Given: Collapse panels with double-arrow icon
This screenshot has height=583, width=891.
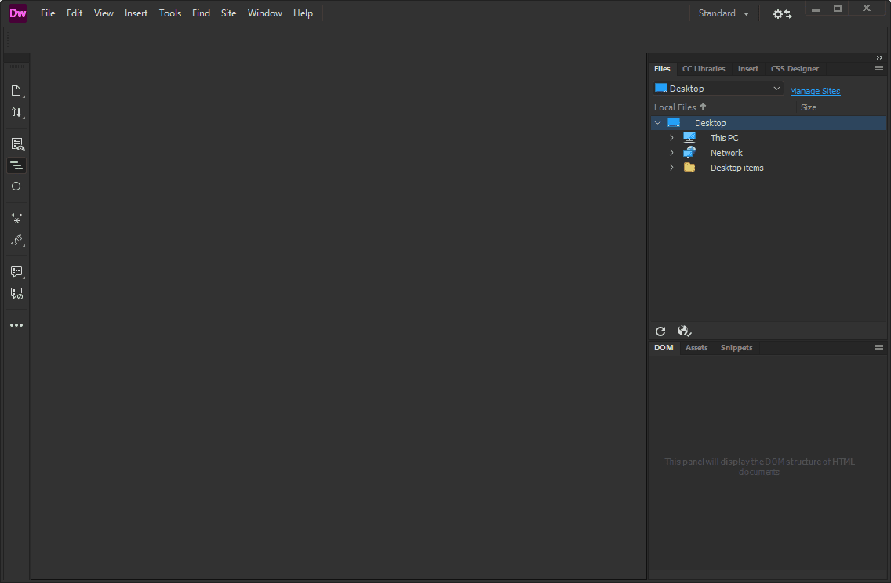Looking at the screenshot, I should [x=879, y=58].
